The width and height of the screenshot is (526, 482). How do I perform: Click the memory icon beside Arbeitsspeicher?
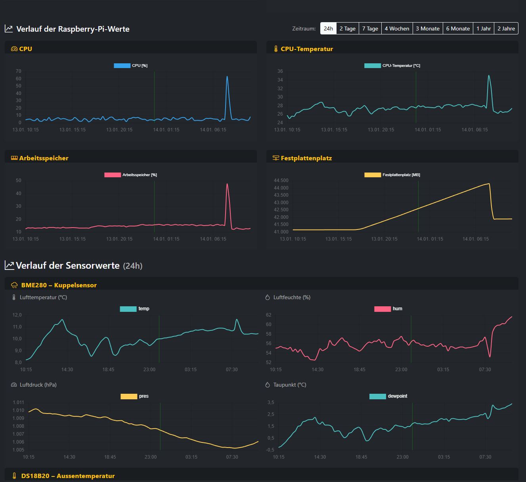coord(14,158)
